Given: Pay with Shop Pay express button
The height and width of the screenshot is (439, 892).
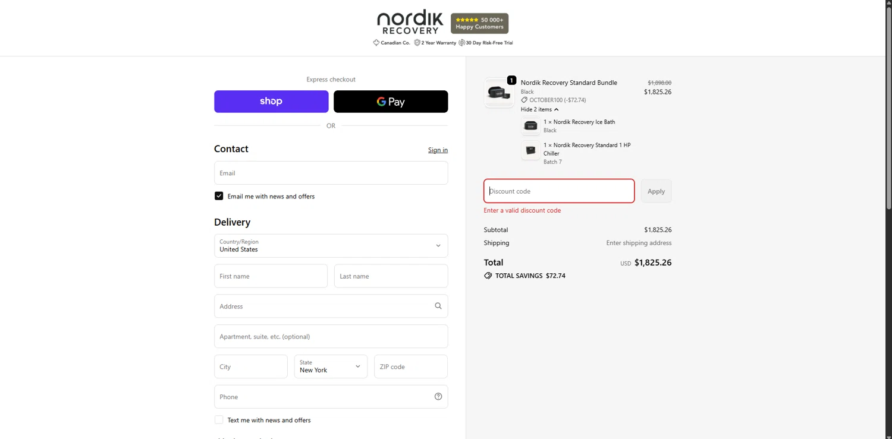Looking at the screenshot, I should [x=271, y=102].
